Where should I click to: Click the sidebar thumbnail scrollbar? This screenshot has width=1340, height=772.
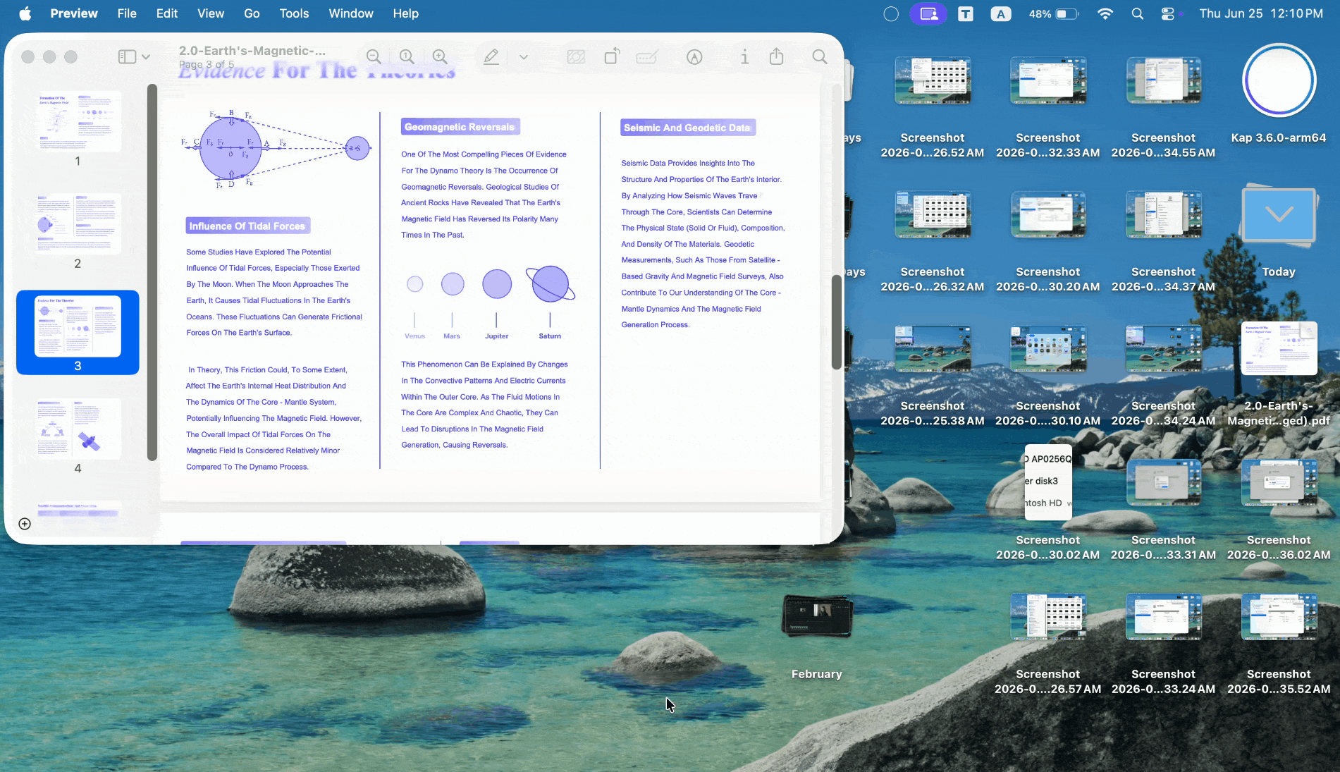[x=152, y=272]
